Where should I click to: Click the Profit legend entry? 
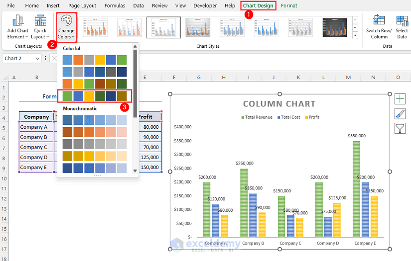[x=312, y=117]
